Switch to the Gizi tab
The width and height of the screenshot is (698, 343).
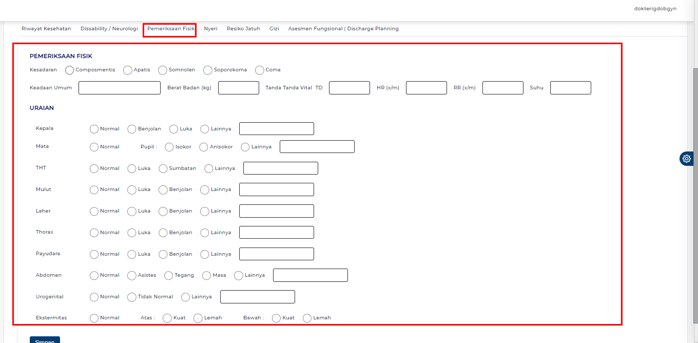(x=274, y=29)
